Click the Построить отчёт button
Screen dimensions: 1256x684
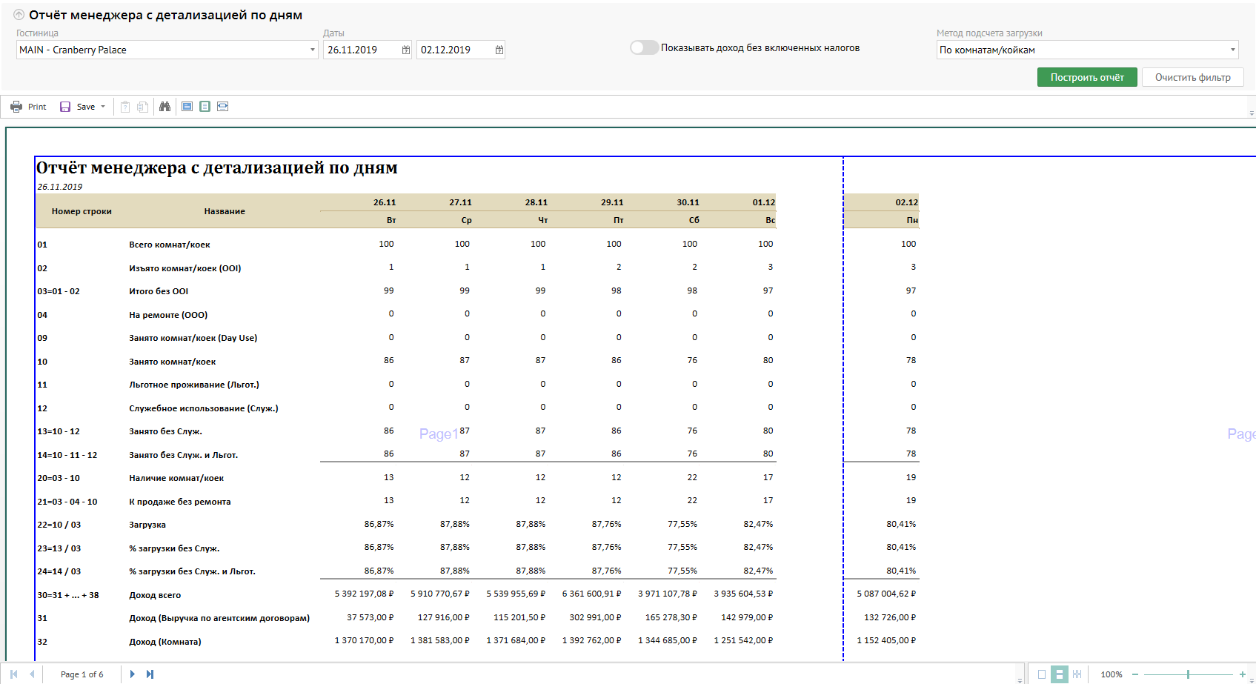pyautogui.click(x=1086, y=77)
